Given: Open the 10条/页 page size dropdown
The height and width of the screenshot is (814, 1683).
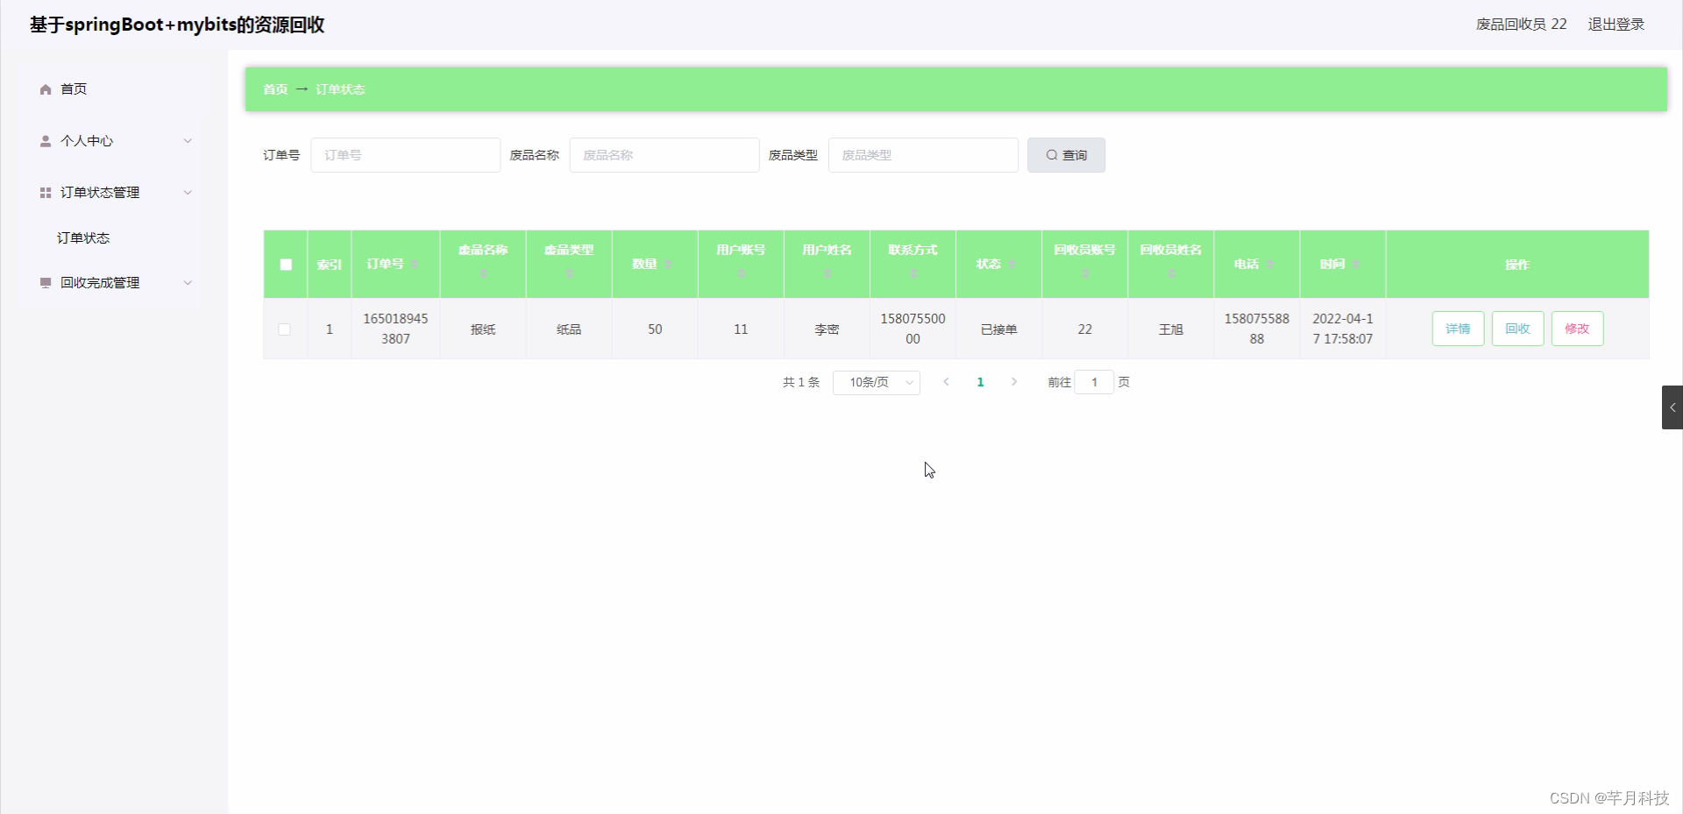Looking at the screenshot, I should [x=875, y=382].
